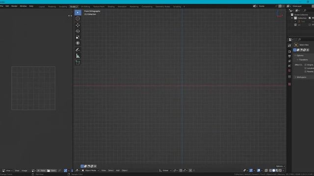
Task: Pick the Annotate pencil tool
Action: click(78, 50)
